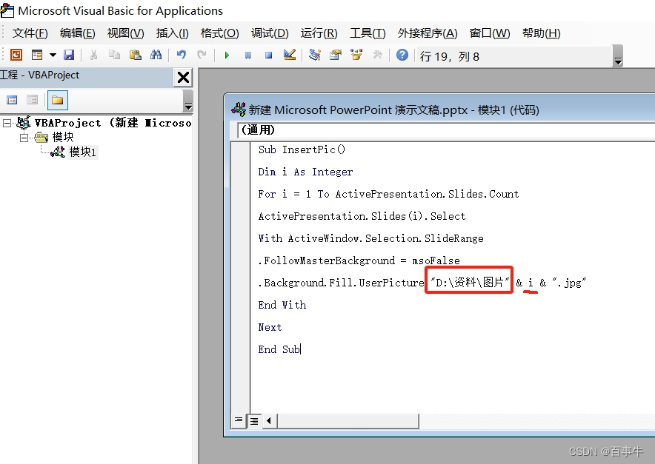Screen dimensions: 655x464
Task: Click the Cut scissors icon
Action: click(93, 55)
